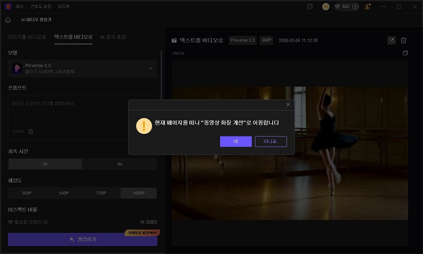Click the 360P tag on the result

(x=266, y=40)
